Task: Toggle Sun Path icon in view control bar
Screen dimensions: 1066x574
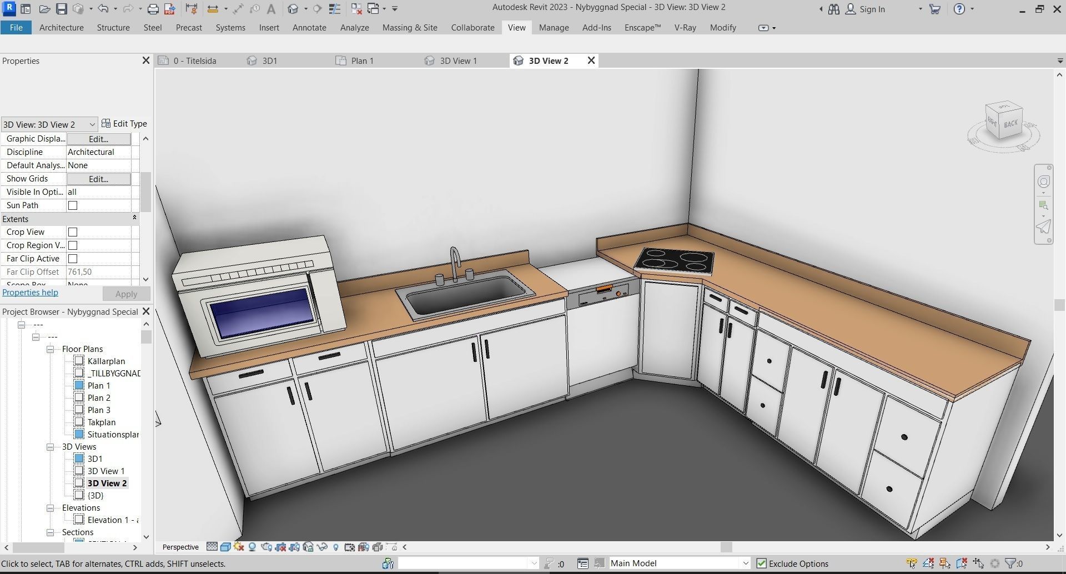Action: pyautogui.click(x=239, y=547)
